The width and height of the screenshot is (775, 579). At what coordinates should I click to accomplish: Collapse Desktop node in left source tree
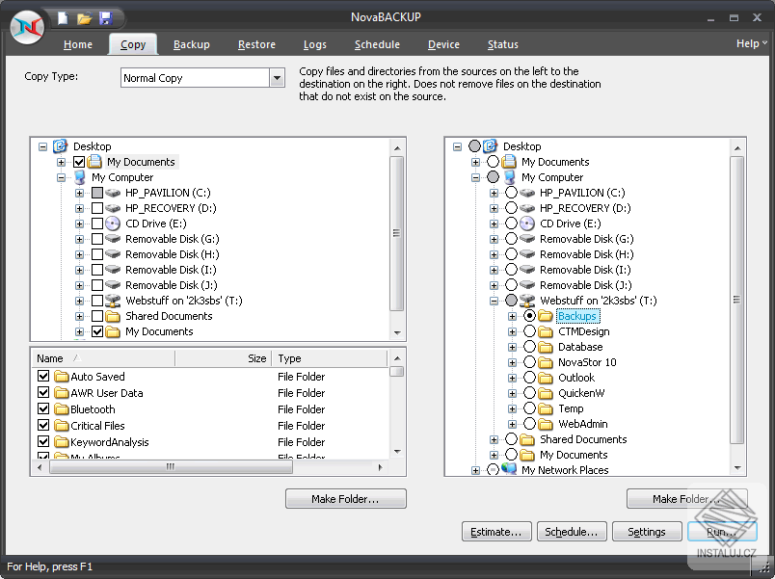pyautogui.click(x=43, y=146)
